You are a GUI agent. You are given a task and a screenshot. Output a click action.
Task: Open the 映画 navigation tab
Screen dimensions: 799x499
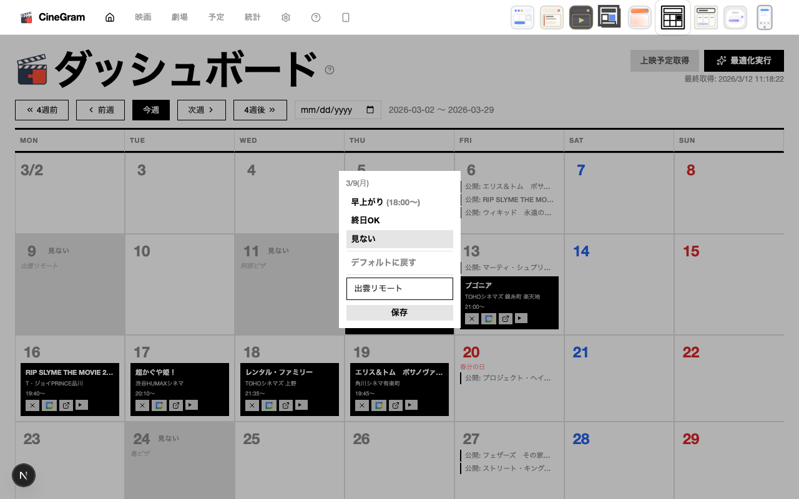click(x=143, y=17)
